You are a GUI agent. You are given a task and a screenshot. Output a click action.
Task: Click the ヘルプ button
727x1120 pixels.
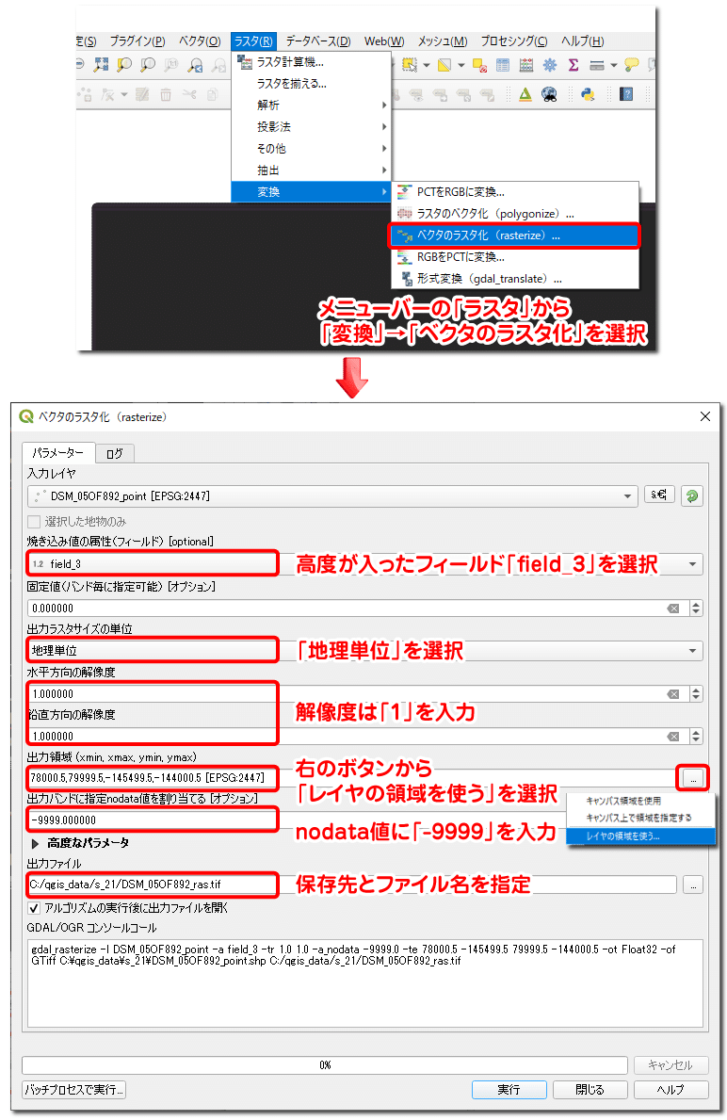coord(670,1090)
